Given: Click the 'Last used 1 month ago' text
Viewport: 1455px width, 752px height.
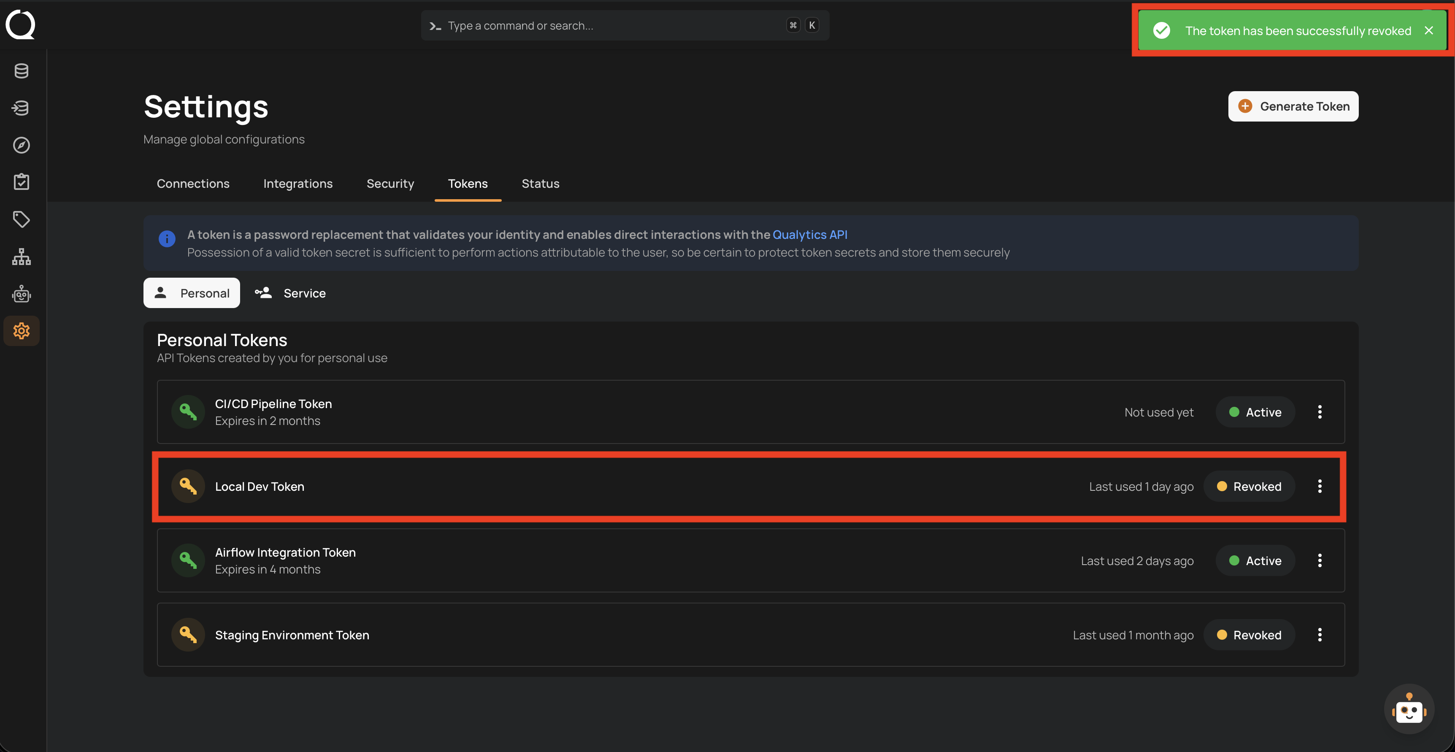Looking at the screenshot, I should [x=1133, y=635].
